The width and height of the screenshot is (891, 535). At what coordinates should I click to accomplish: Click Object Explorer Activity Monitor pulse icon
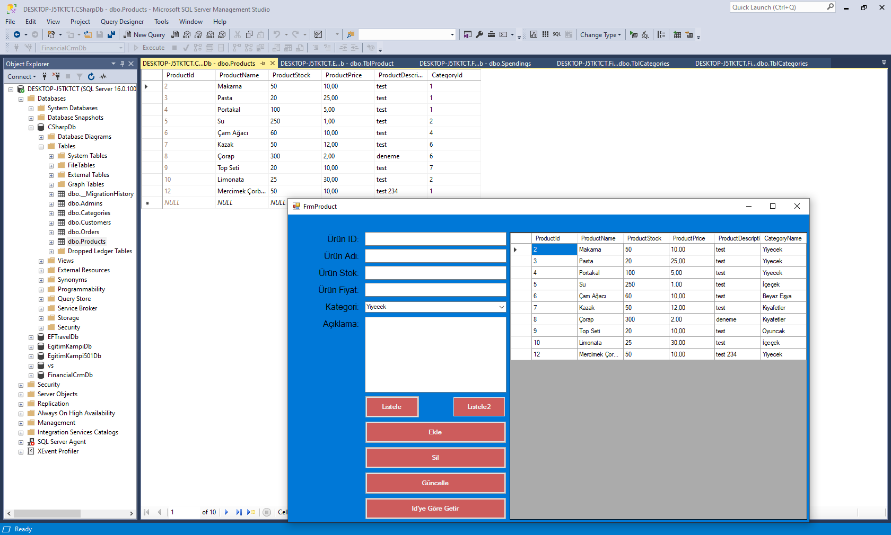coord(103,76)
